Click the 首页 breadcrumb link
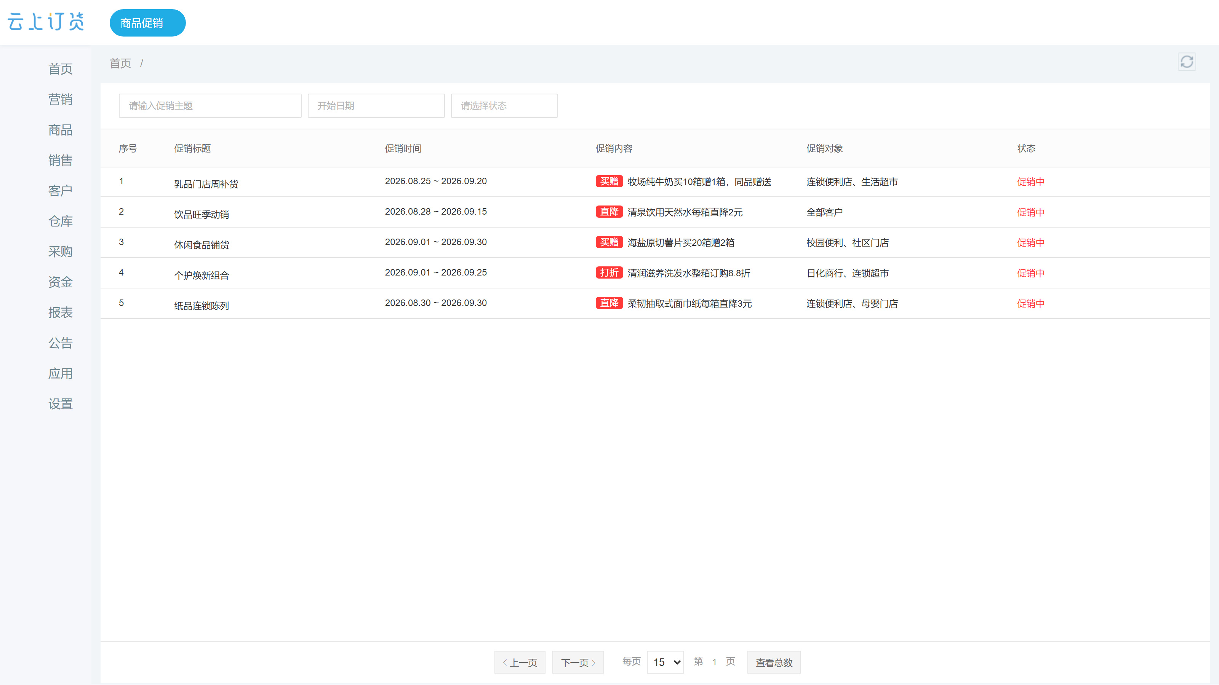The width and height of the screenshot is (1219, 685). 120,63
